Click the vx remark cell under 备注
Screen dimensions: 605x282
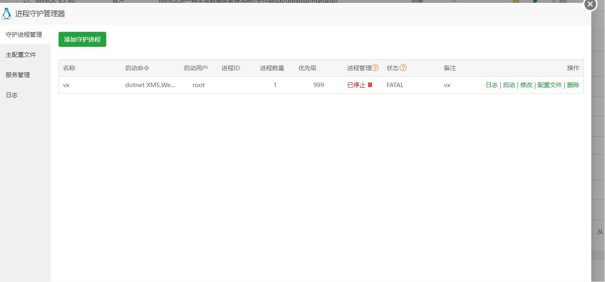(447, 85)
